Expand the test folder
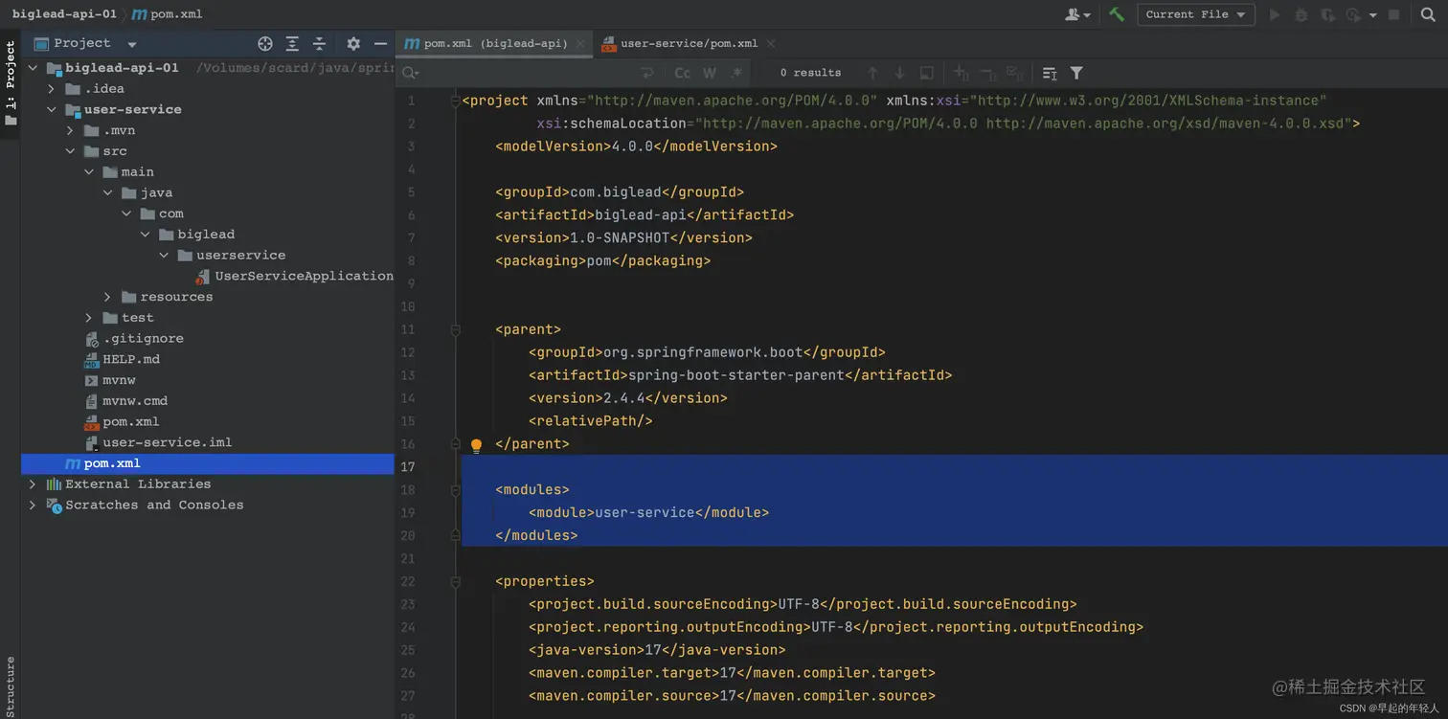The width and height of the screenshot is (1448, 719). tap(89, 318)
